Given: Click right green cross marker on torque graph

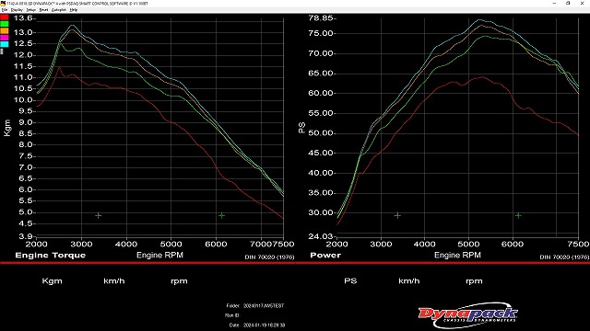Looking at the screenshot, I should 221,215.
